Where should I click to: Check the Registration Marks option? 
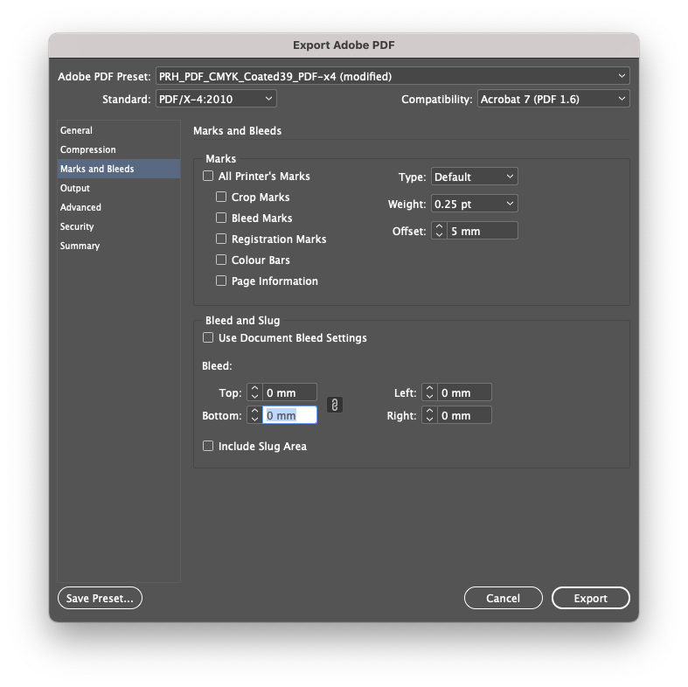pos(221,239)
